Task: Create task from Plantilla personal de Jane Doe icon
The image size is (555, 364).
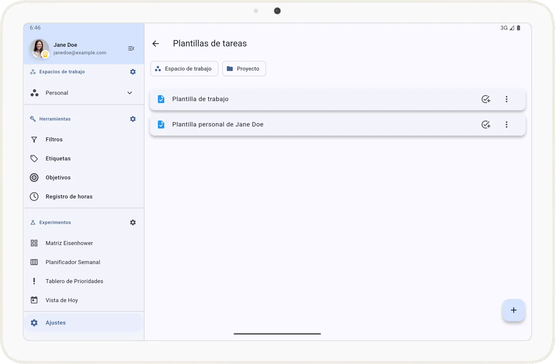Action: pyautogui.click(x=486, y=125)
